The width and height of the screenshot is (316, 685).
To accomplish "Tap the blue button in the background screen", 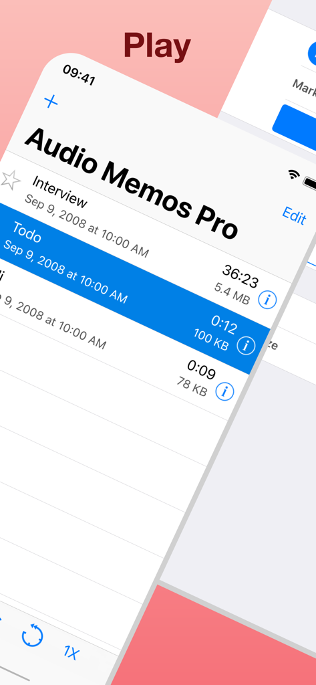I will [295, 128].
